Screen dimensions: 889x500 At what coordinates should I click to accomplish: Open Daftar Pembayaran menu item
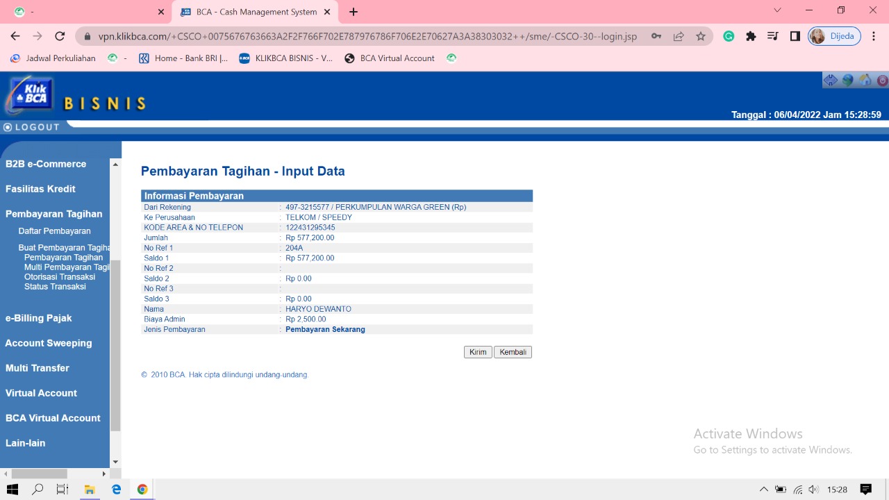click(54, 231)
